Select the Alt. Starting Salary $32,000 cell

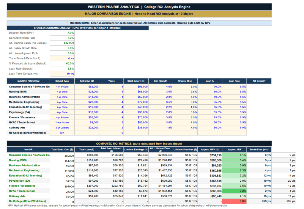pos(62,43)
